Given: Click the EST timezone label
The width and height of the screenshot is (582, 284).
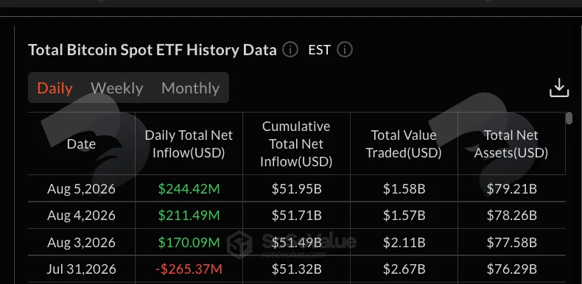Looking at the screenshot, I should tap(319, 50).
